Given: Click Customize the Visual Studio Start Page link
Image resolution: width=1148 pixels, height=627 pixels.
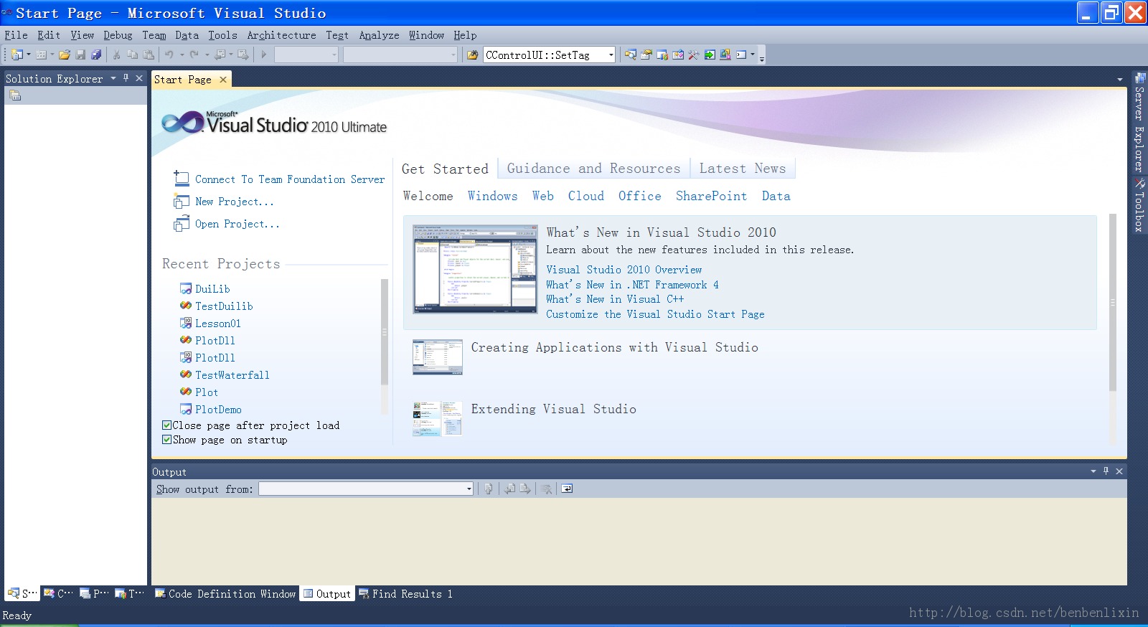Looking at the screenshot, I should pos(655,314).
